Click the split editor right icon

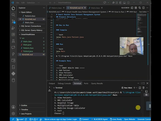(x=143, y=8)
